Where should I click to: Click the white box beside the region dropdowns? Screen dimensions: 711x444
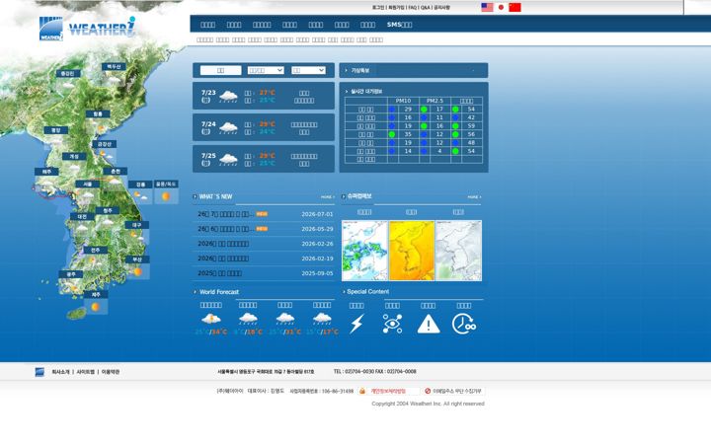pos(221,70)
